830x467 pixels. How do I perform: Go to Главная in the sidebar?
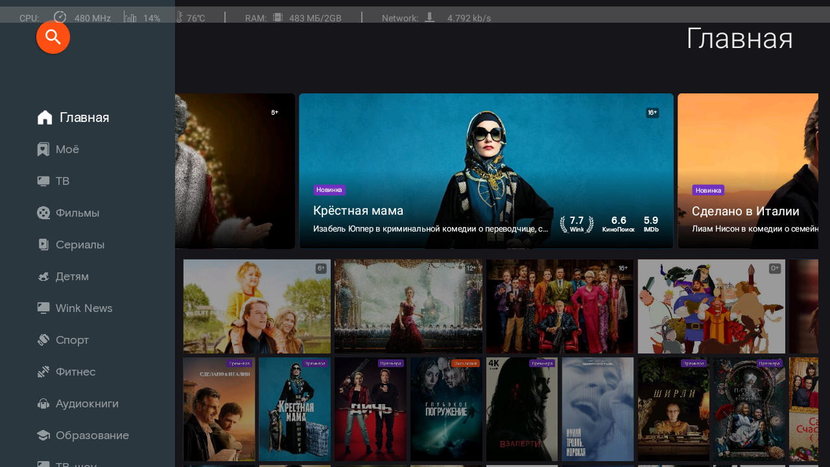click(x=73, y=117)
